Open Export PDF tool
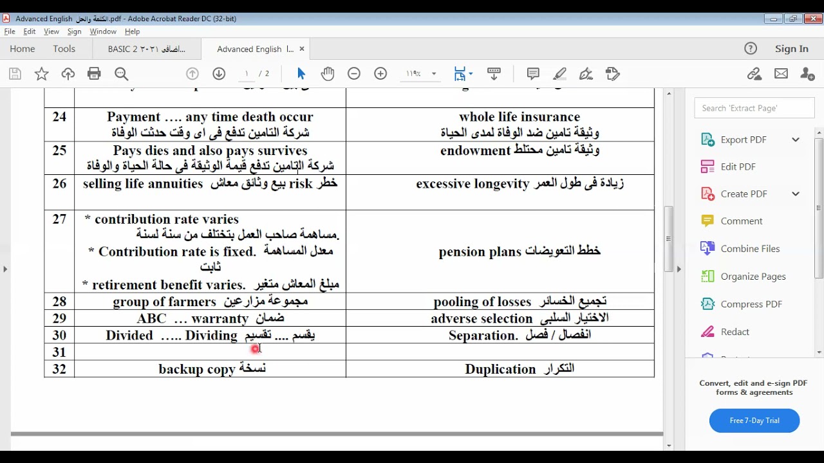This screenshot has width=824, height=463. click(744, 140)
